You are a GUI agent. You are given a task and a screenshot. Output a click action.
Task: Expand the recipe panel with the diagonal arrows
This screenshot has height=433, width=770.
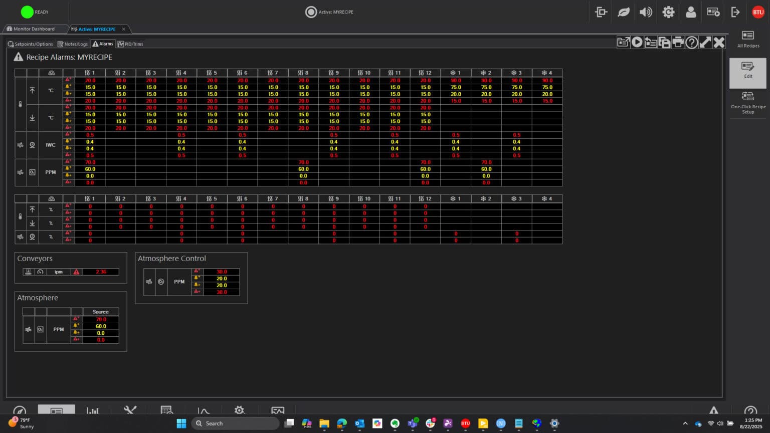705,43
